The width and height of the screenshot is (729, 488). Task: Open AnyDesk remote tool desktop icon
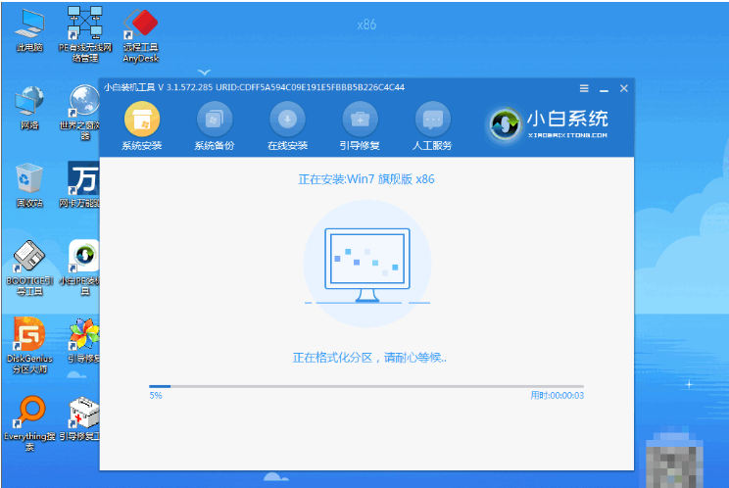tap(144, 27)
